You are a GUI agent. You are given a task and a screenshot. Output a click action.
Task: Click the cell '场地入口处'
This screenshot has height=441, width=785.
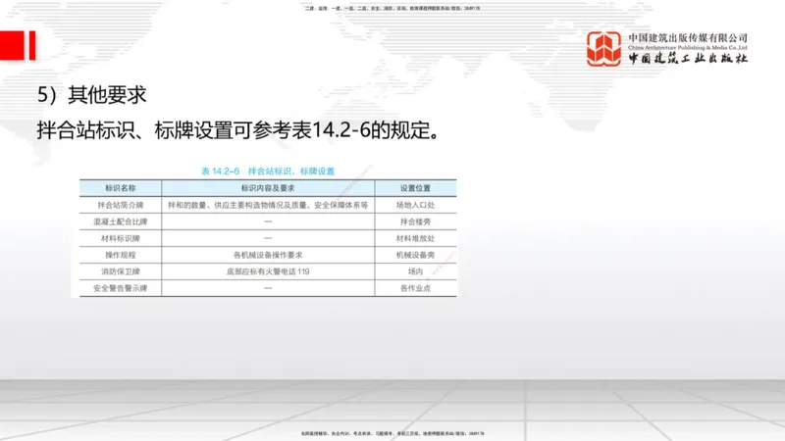(x=415, y=205)
